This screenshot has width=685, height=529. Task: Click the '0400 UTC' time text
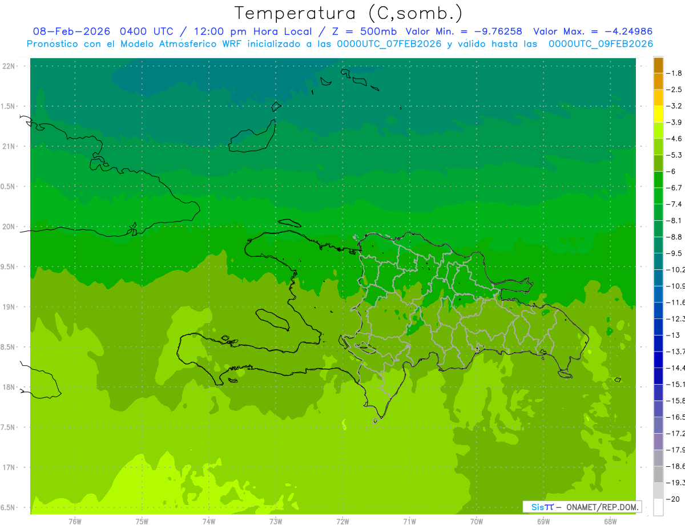click(x=146, y=31)
